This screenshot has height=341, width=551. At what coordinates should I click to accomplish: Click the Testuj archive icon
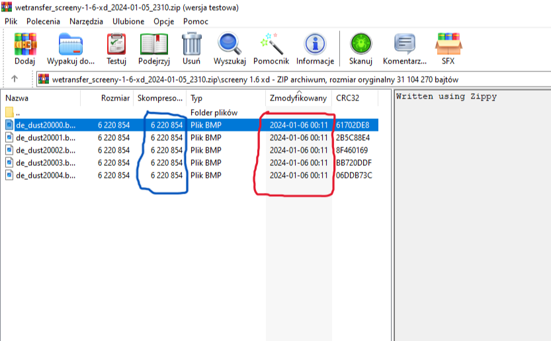[x=116, y=44]
